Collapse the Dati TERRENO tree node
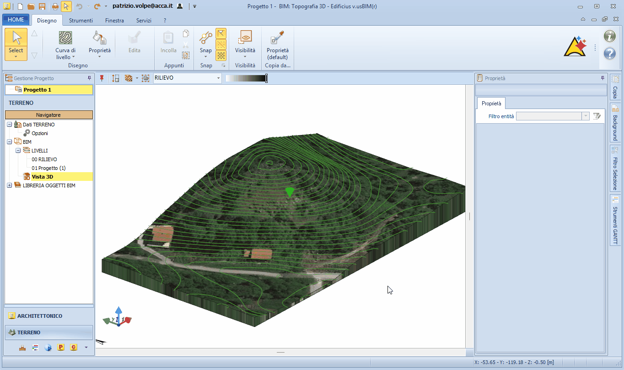 (x=10, y=125)
